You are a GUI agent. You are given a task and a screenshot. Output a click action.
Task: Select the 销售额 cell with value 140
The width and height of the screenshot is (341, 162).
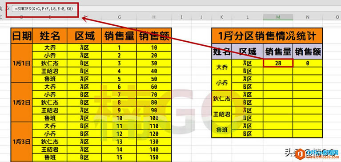click(x=154, y=149)
